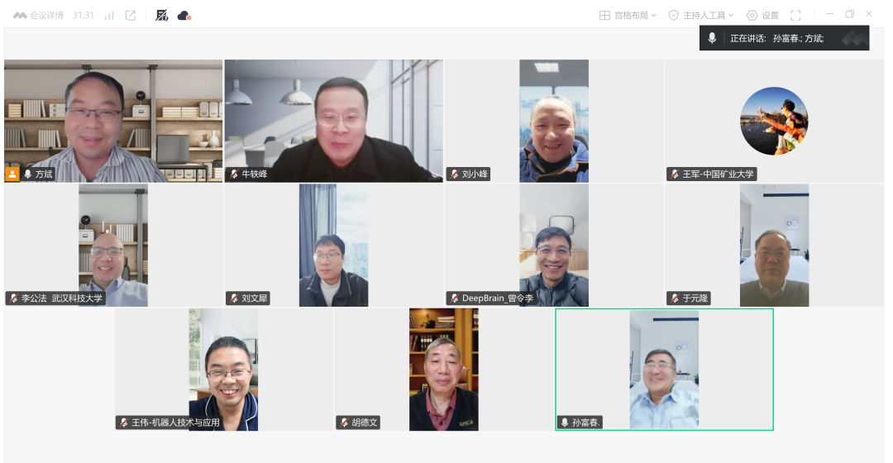
Task: Open 设置 via the gear icon
Action: pos(752,16)
